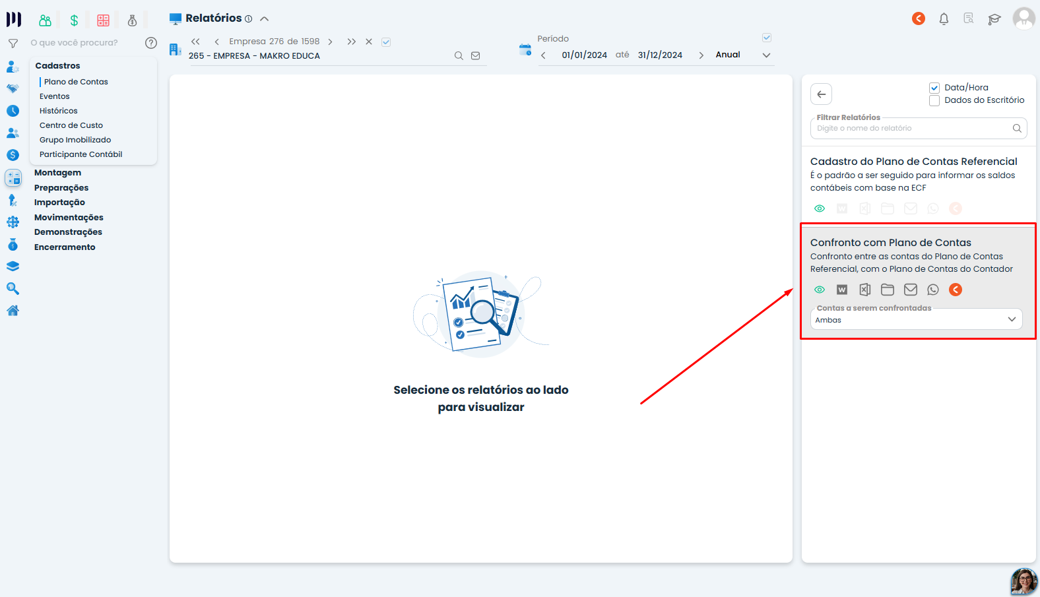This screenshot has width=1040, height=597.
Task: Send Confronto com Plano de Contas by email
Action: tap(911, 290)
